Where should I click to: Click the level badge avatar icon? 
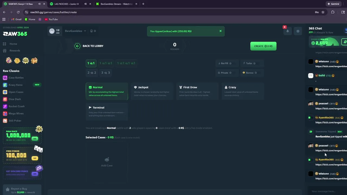point(52,31)
